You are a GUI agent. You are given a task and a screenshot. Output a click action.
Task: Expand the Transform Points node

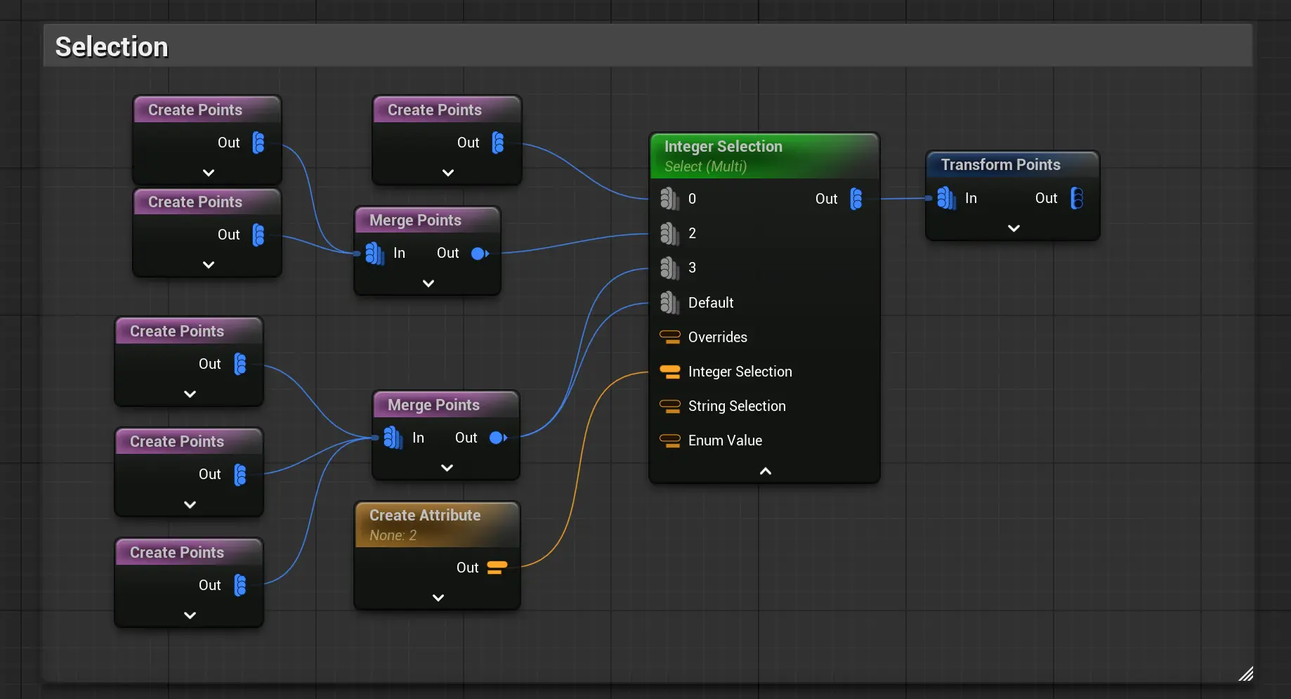(1013, 228)
